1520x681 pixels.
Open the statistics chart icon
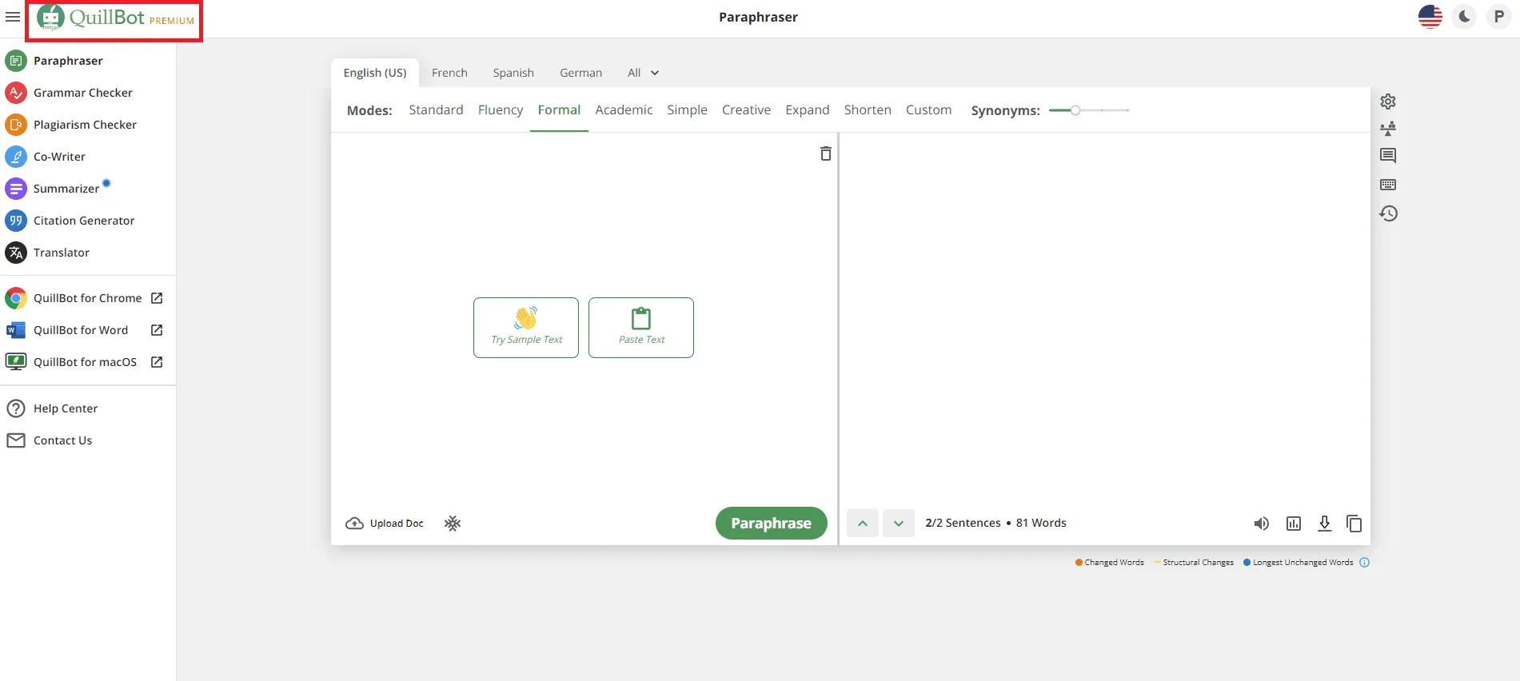tap(1294, 524)
